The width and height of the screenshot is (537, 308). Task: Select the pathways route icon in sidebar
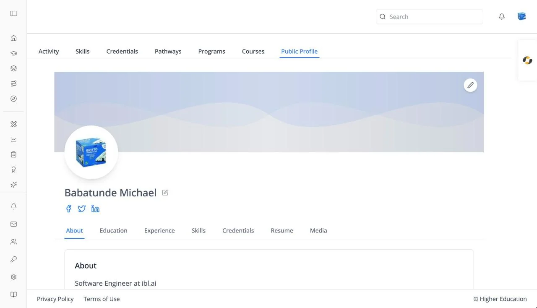13,84
